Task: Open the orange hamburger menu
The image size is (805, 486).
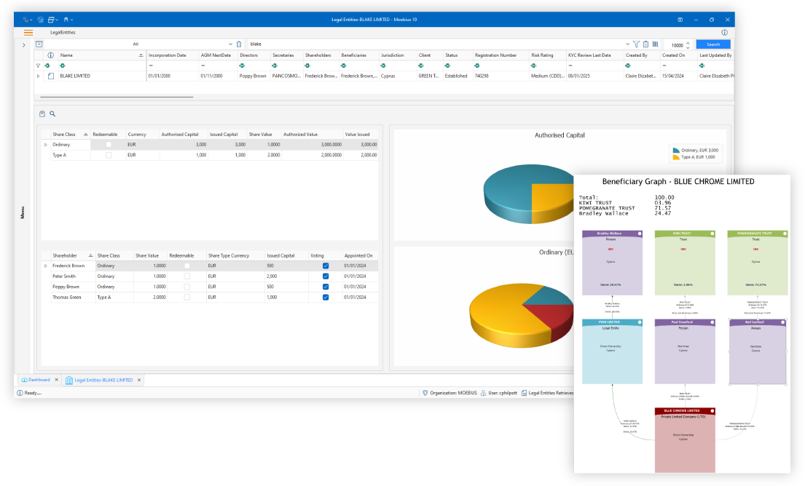Action: tap(28, 32)
